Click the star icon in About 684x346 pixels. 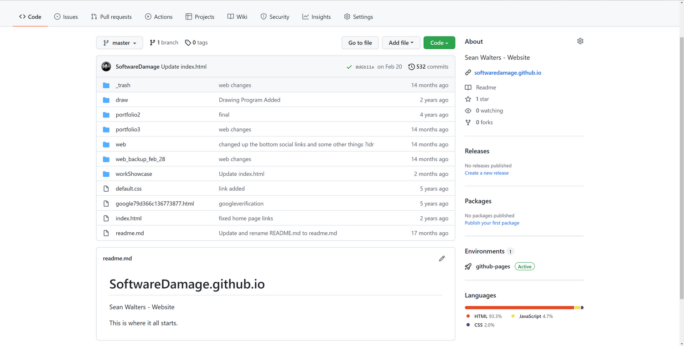click(468, 99)
